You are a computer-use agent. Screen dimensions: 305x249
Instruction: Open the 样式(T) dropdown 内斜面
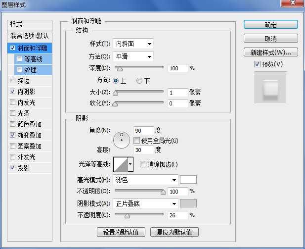[x=133, y=44]
